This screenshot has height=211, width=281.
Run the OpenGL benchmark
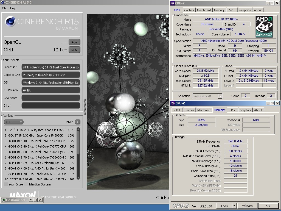coord(74,42)
